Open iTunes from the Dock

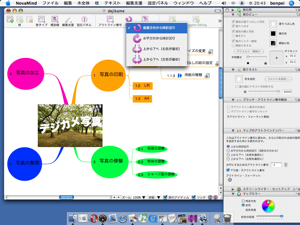(x=142, y=219)
